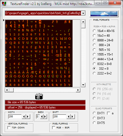Increase the WIDTH value with right arrow
123x136 pixels.
point(28,117)
